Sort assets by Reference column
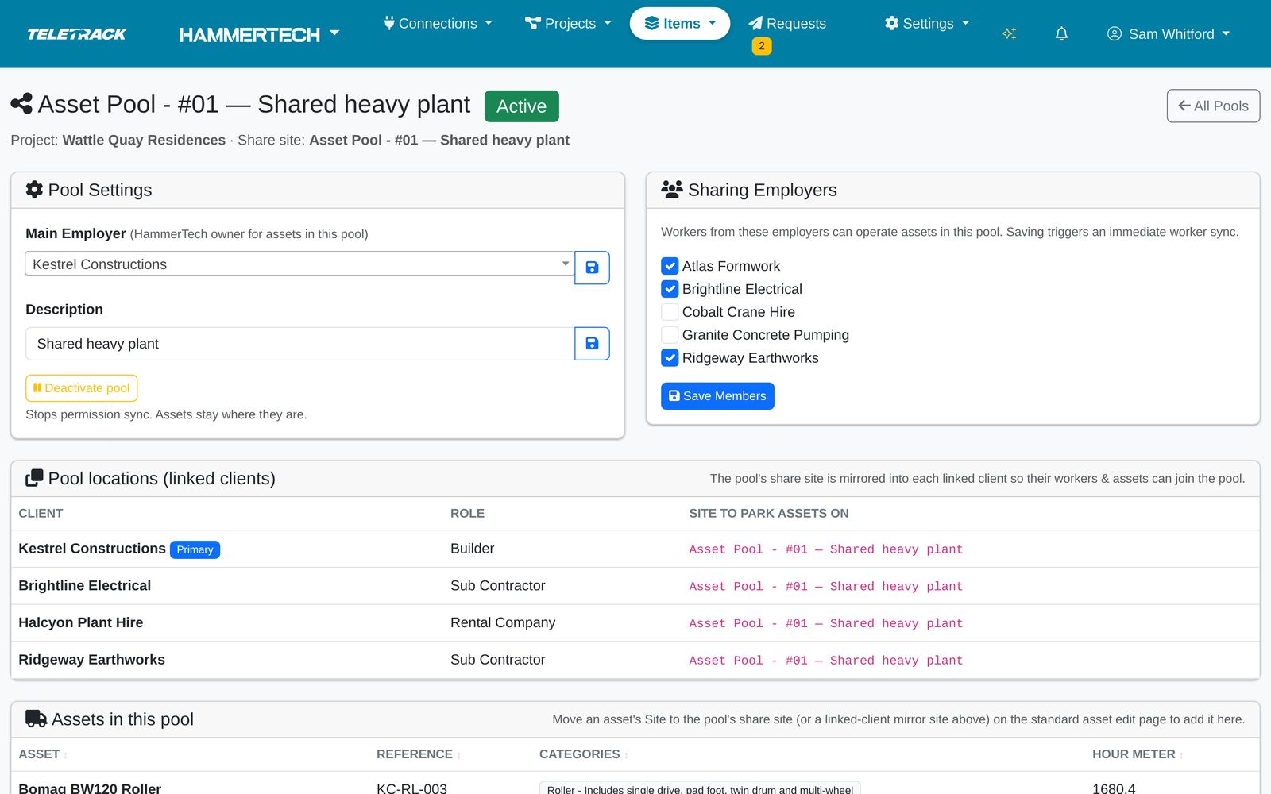 (x=419, y=754)
